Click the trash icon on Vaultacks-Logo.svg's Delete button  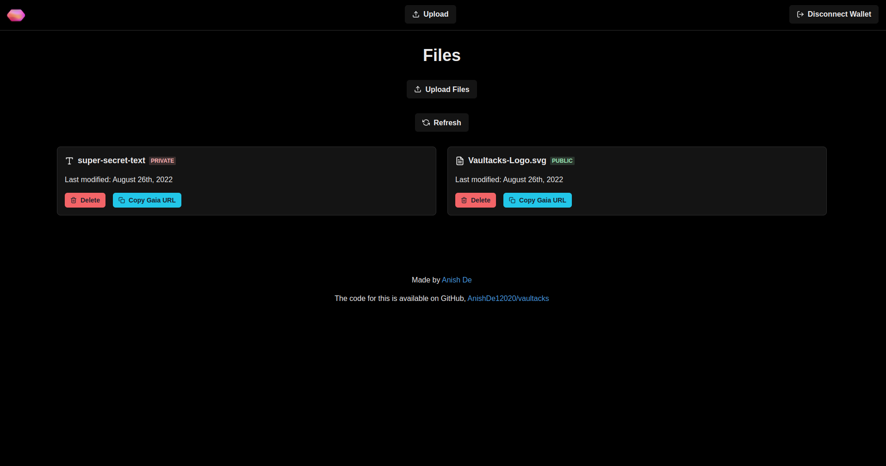point(465,200)
